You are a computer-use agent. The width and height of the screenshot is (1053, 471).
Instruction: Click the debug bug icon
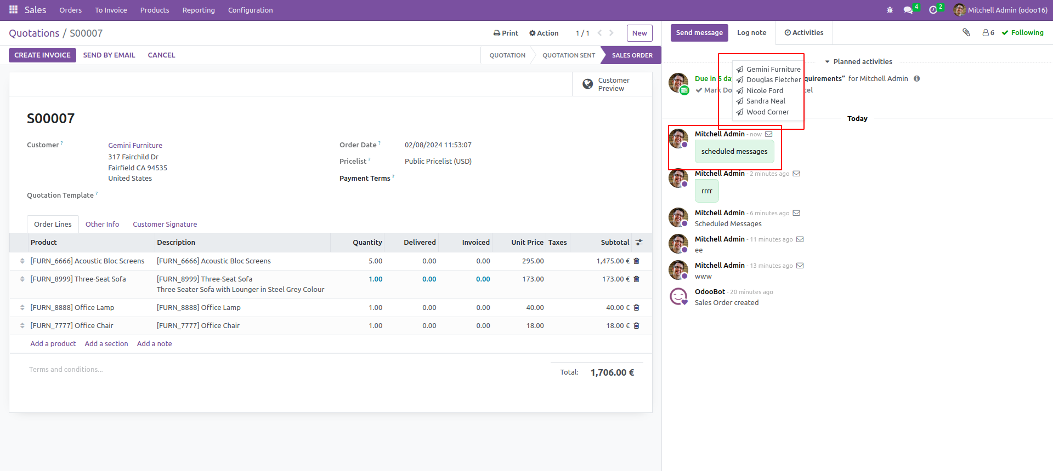tap(890, 10)
